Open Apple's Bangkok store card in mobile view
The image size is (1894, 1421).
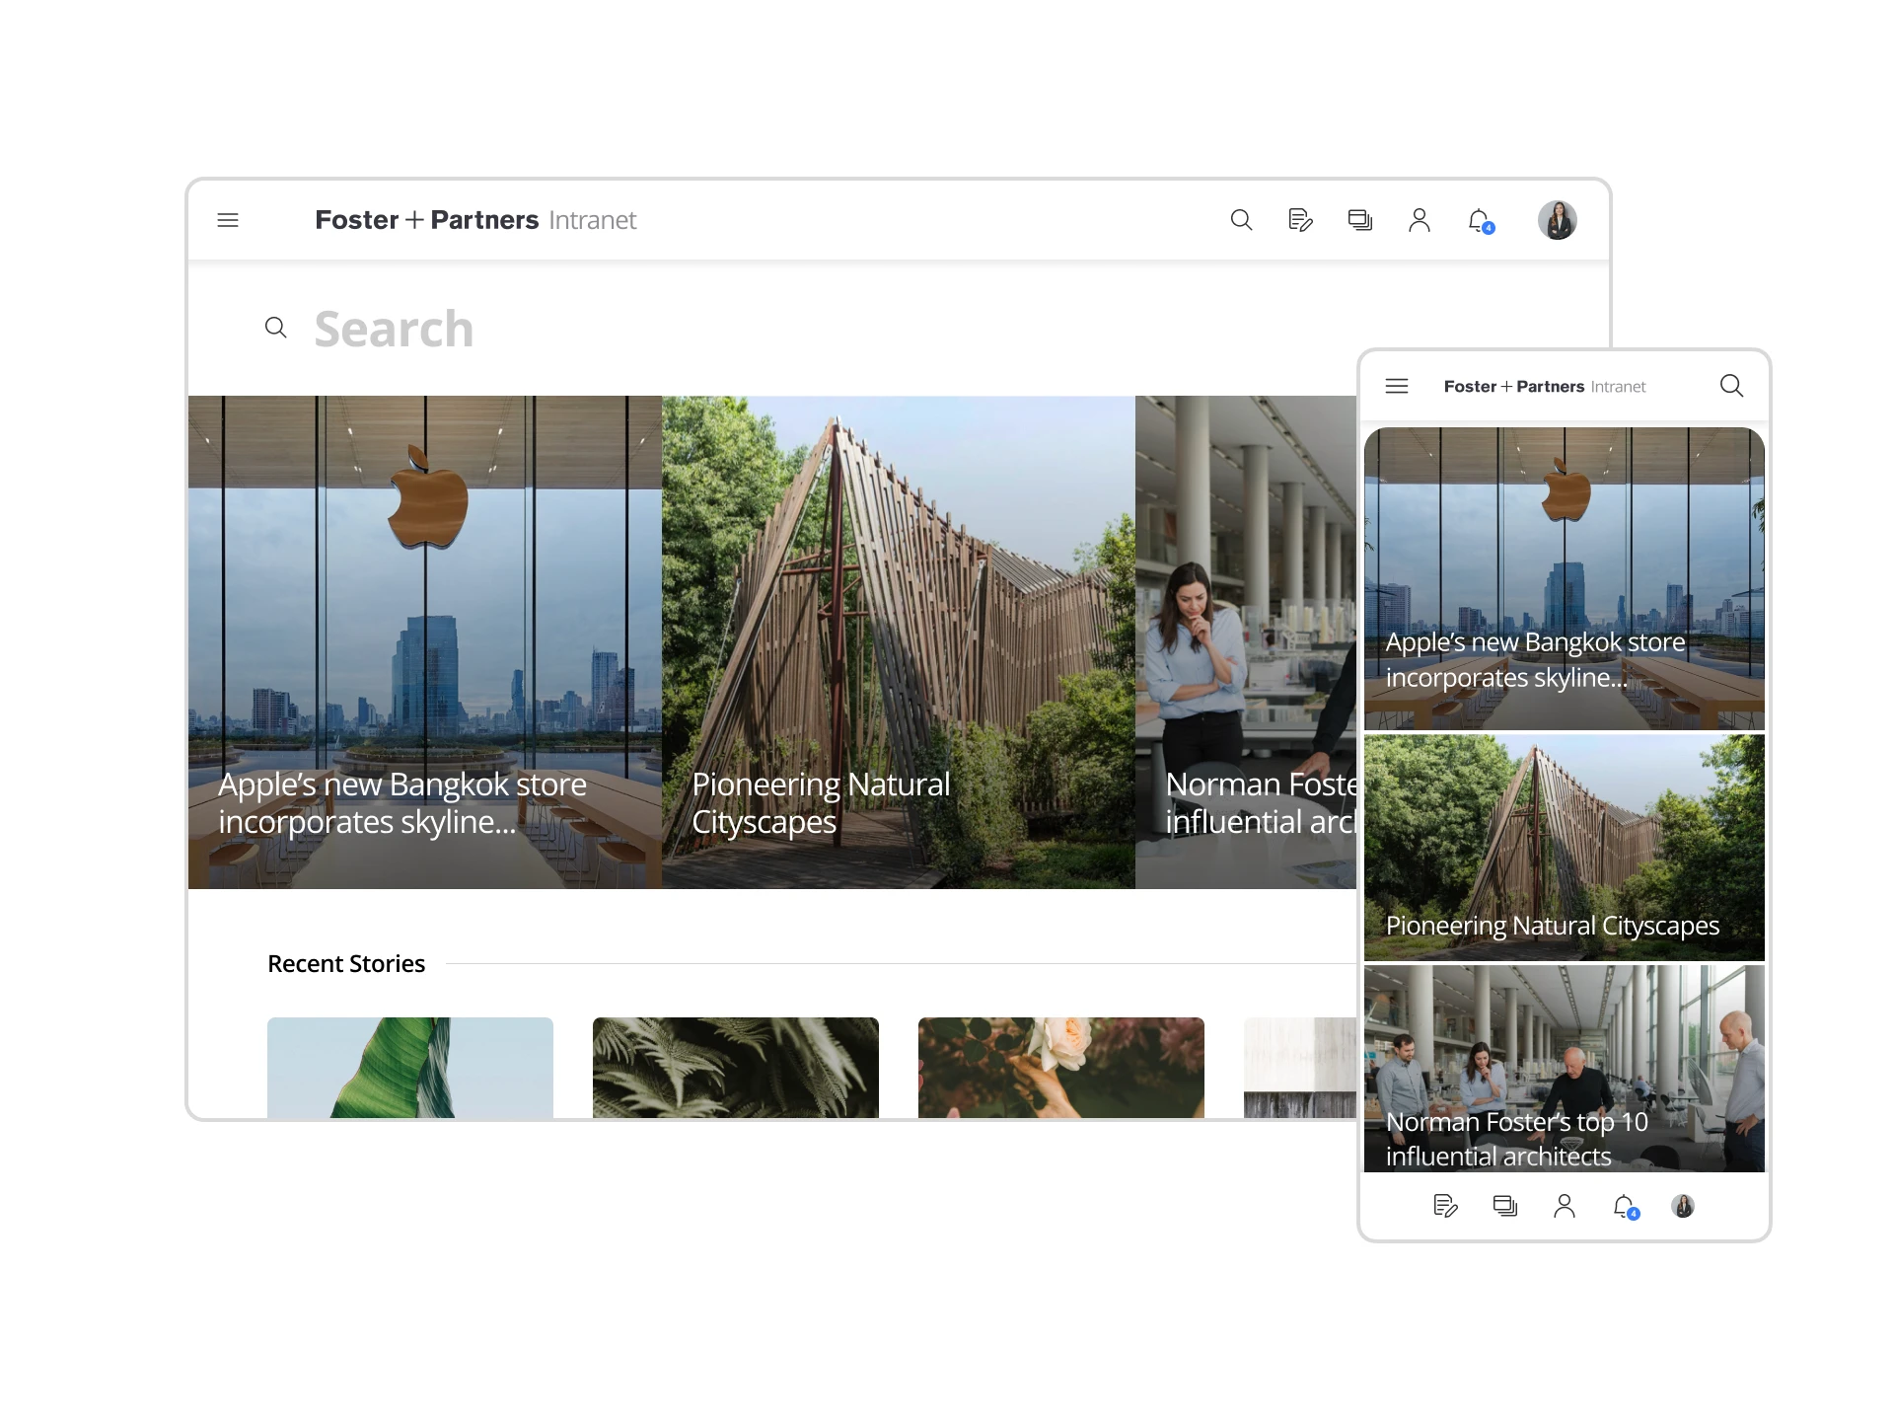pyautogui.click(x=1565, y=579)
